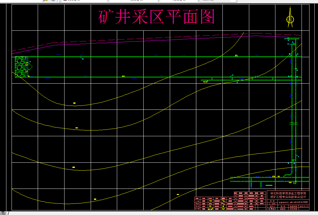Open the color control dropdown
Viewport: 318px width, 215px height.
(x=158, y=1)
